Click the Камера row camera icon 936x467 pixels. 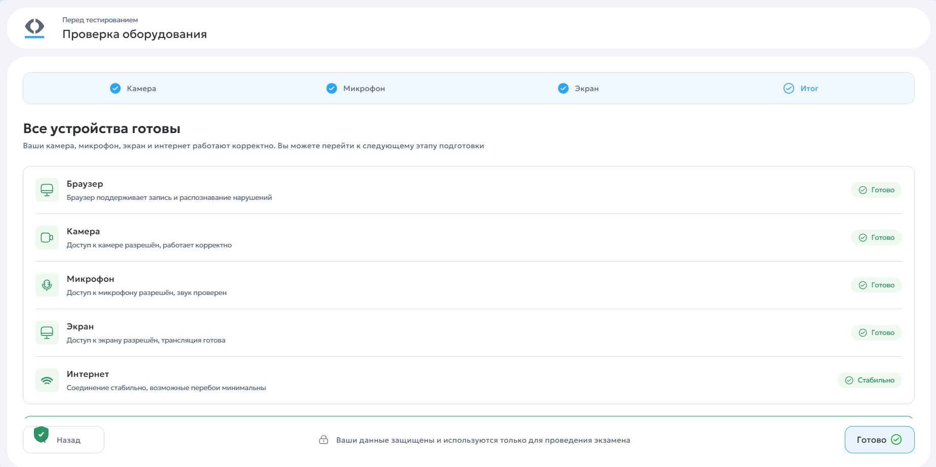tap(47, 238)
